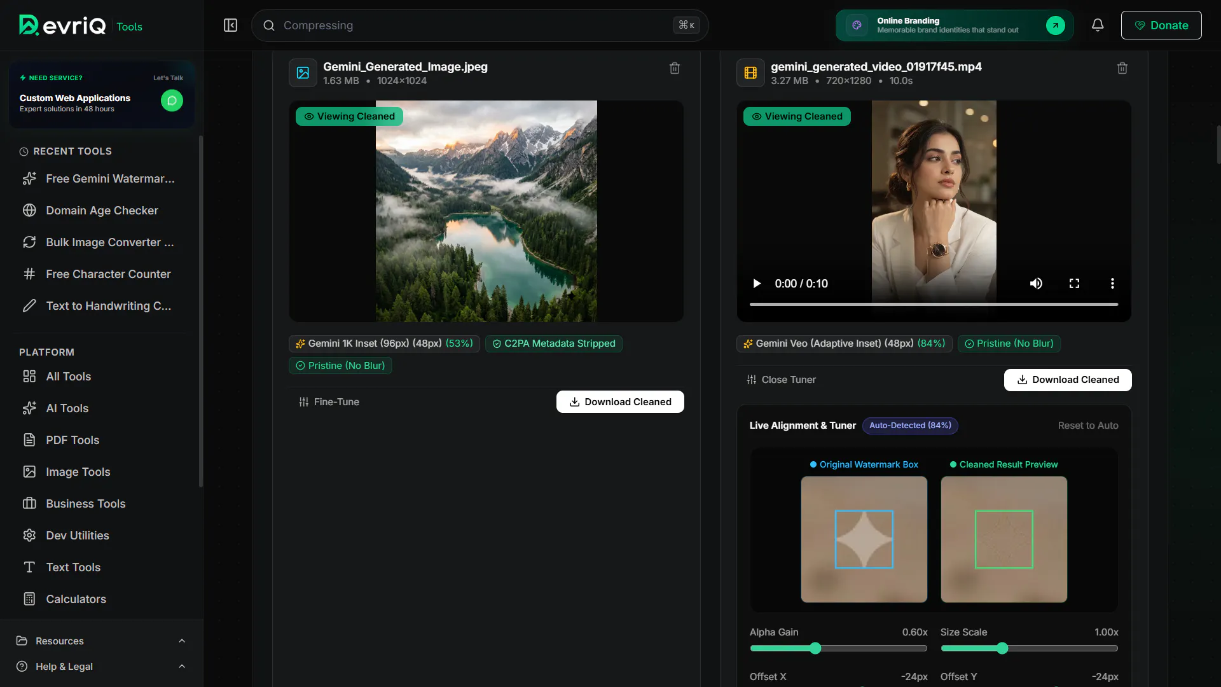The width and height of the screenshot is (1221, 687).
Task: Expand Resources section
Action: point(102,641)
